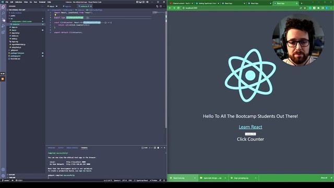This screenshot has width=334, height=188.
Task: Open the Selection menu
Action: coord(19,2)
